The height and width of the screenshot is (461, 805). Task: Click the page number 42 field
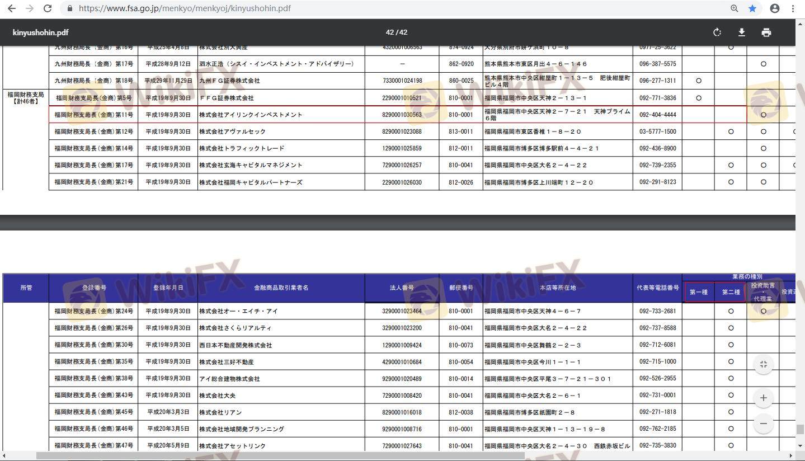click(x=389, y=32)
